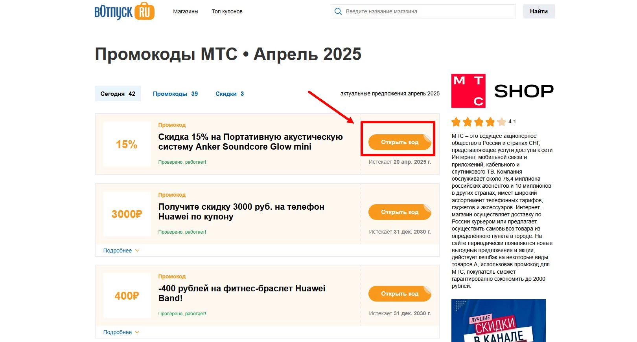
Task: Open Топ купонов menu item
Action: [227, 11]
